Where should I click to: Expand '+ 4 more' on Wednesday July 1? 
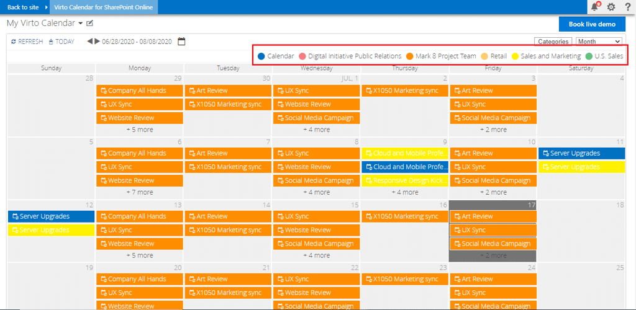tap(316, 130)
